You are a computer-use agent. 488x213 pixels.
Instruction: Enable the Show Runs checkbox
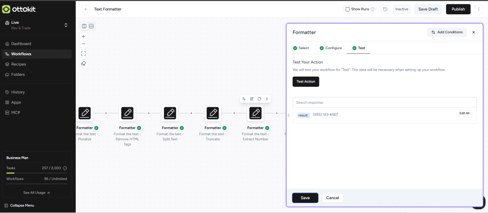coord(347,9)
